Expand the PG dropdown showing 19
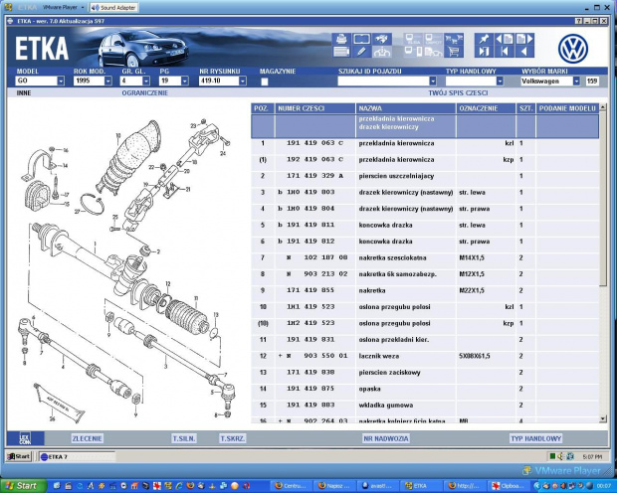The height and width of the screenshot is (493, 617). (184, 81)
